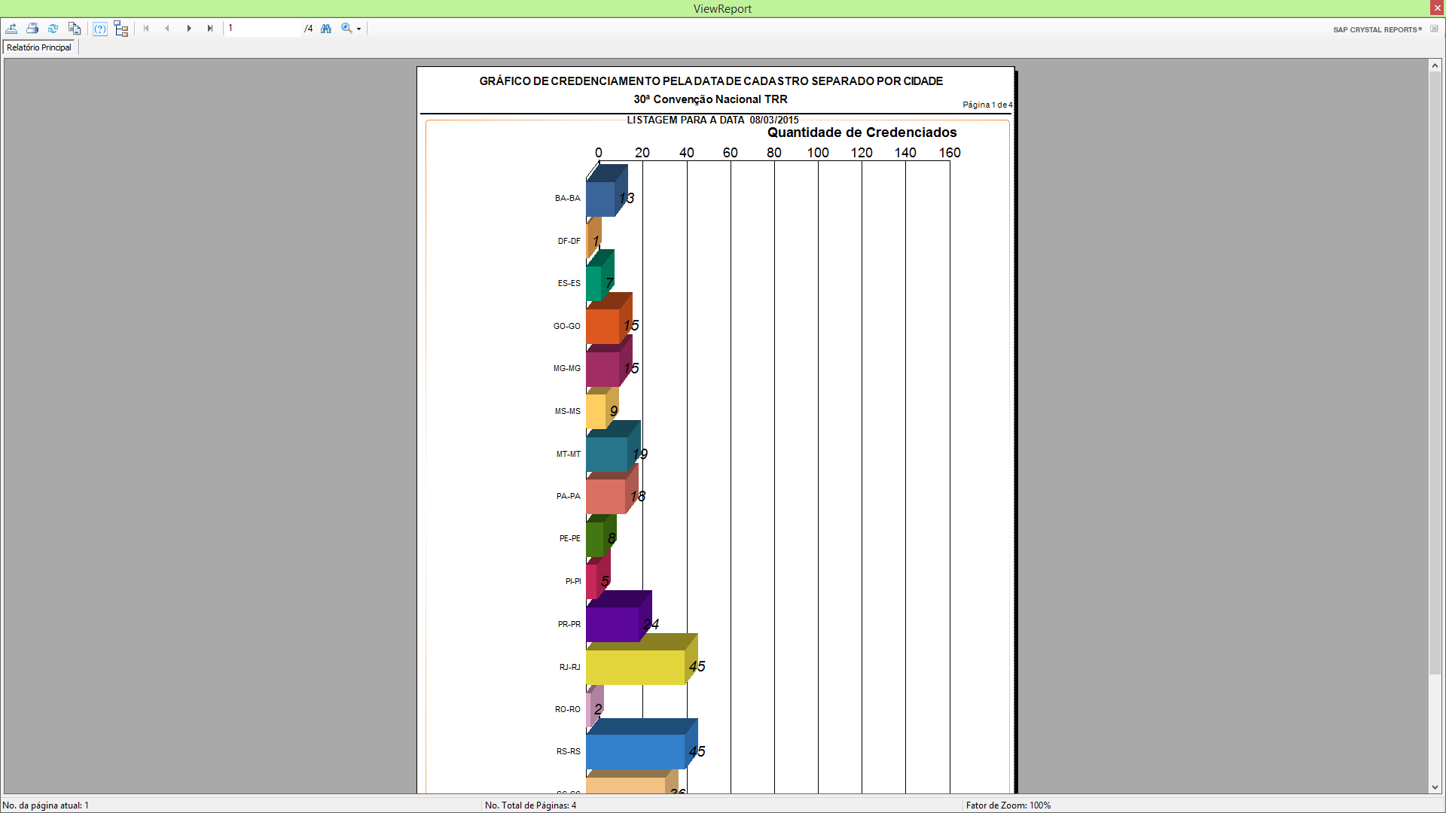Click the purple PR-PR bar
This screenshot has width=1446, height=813.
click(612, 624)
